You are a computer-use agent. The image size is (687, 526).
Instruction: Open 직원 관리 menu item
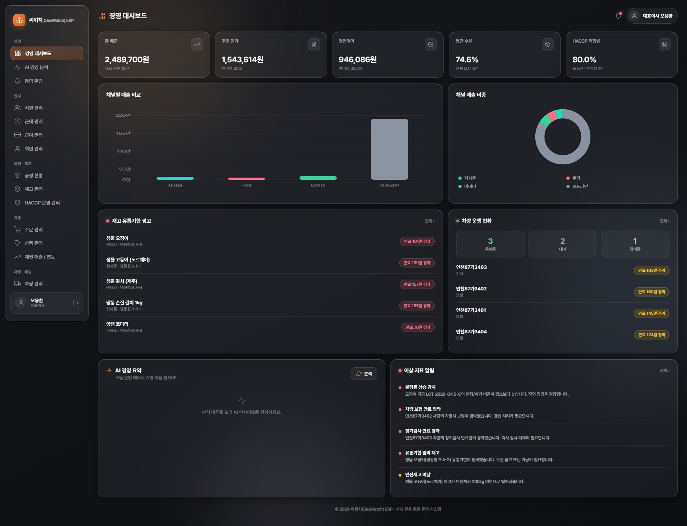pyautogui.click(x=47, y=108)
